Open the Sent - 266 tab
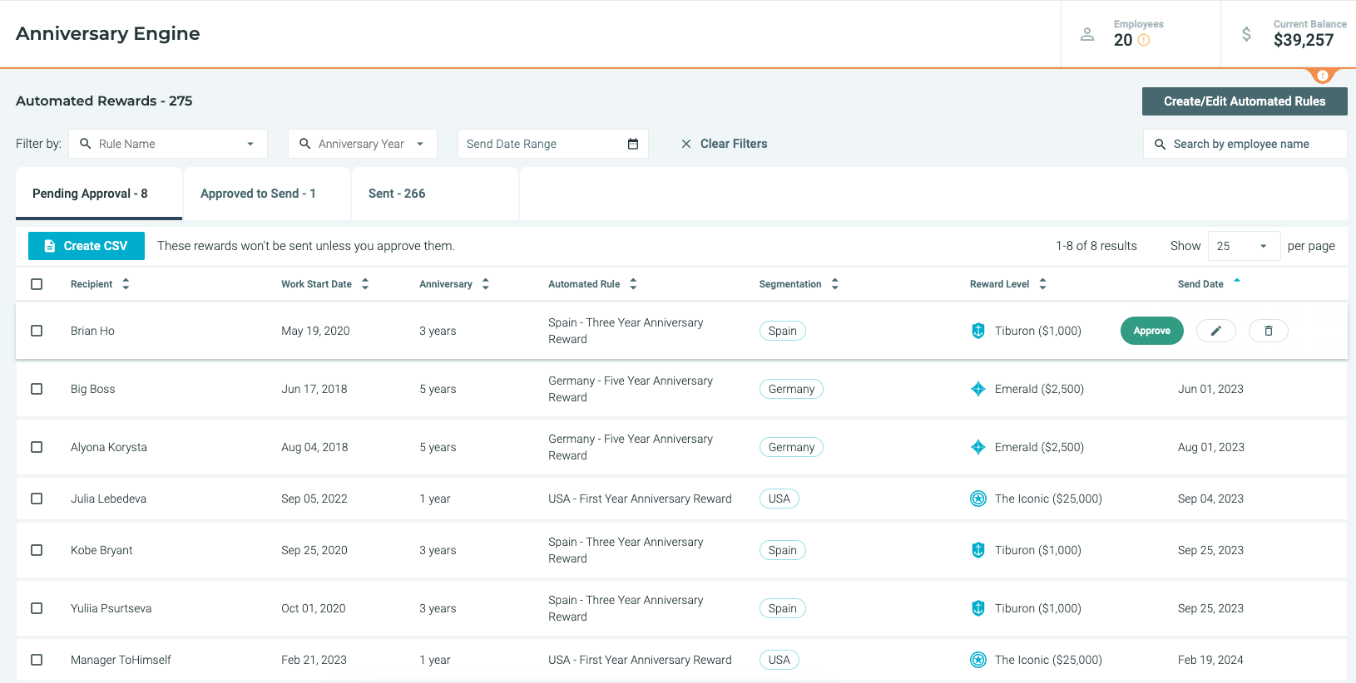 [x=397, y=194]
